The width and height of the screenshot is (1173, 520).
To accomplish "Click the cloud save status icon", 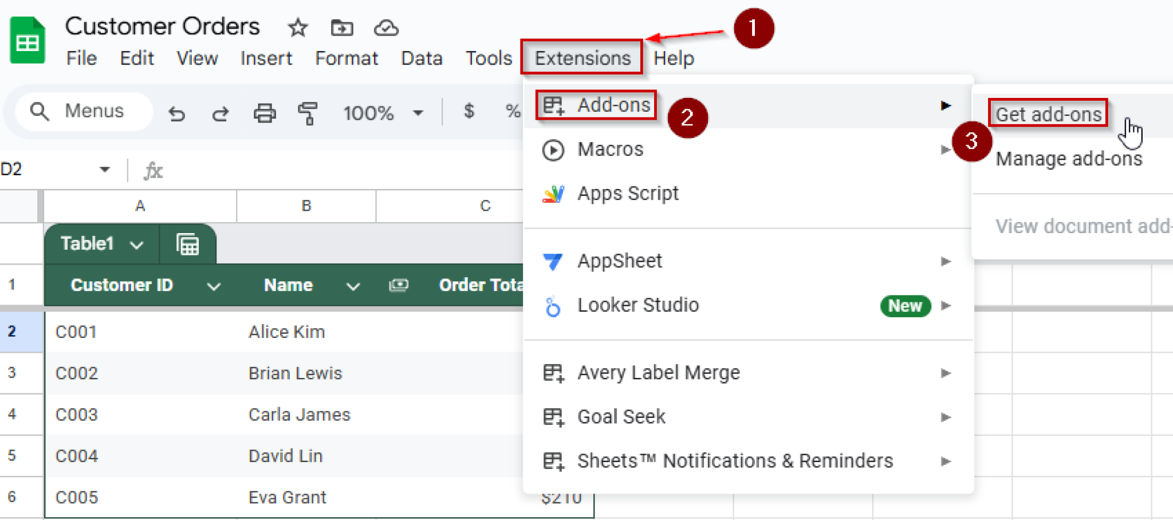I will pos(385,27).
